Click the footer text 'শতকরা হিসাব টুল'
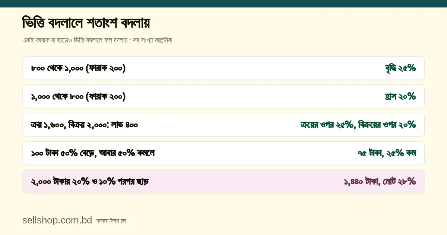 coord(111,221)
